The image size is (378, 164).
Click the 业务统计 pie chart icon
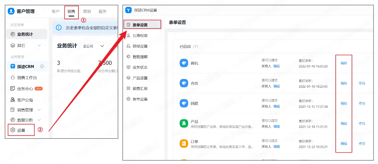tap(13, 34)
